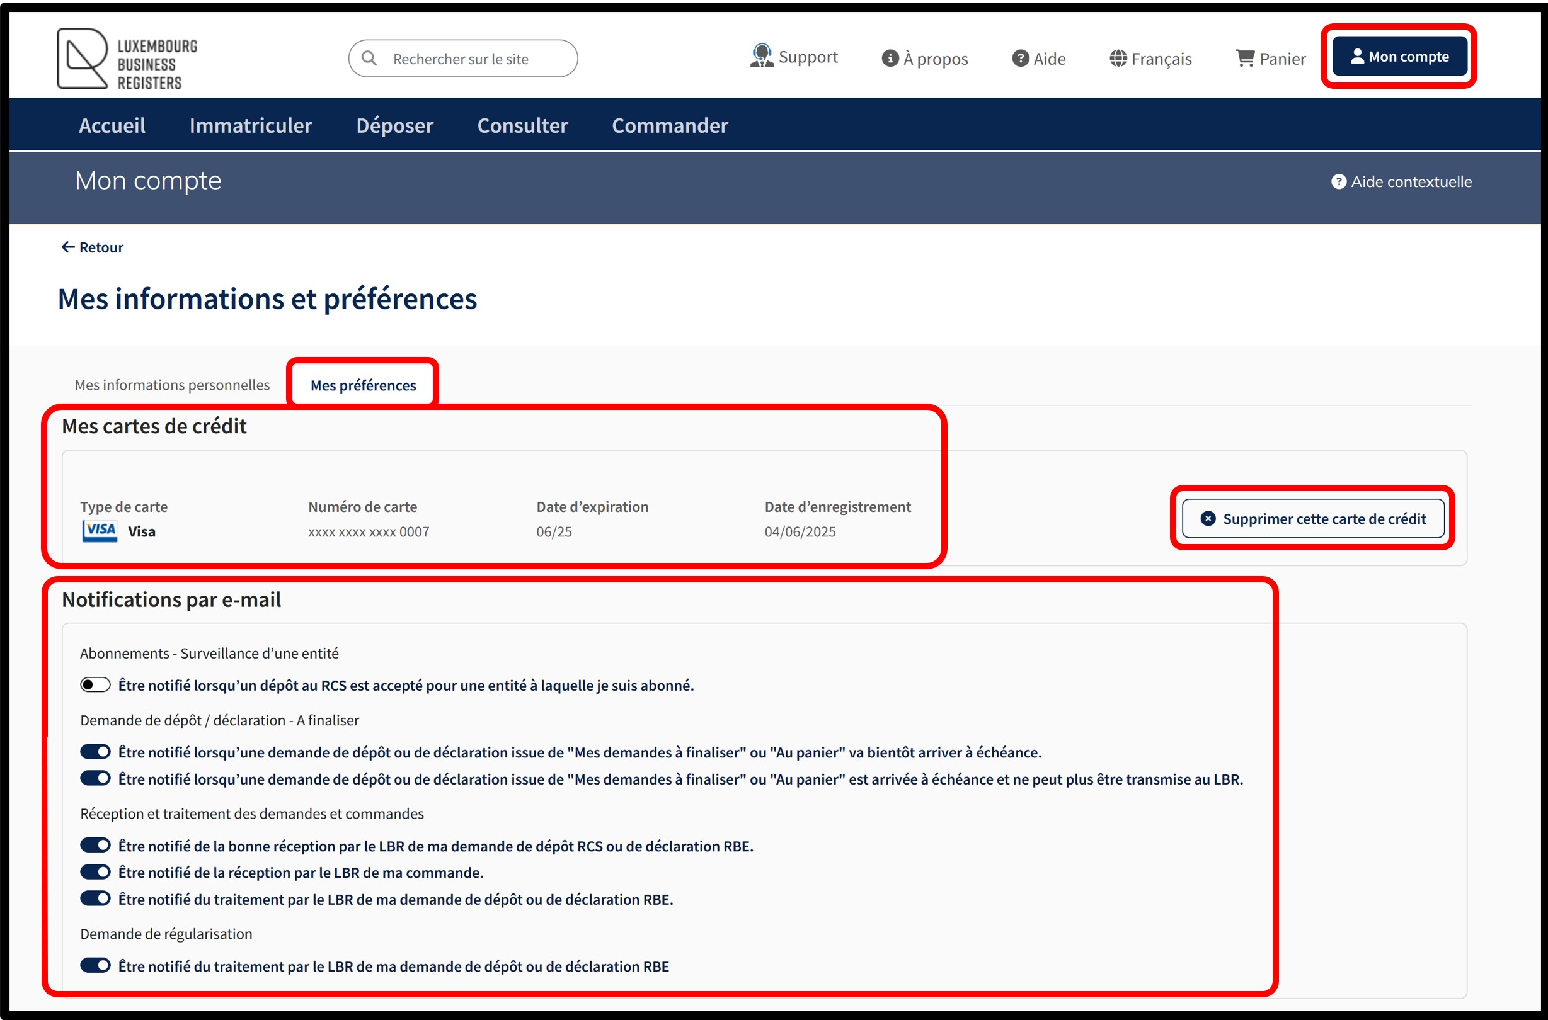Turn off the Demande de régularisation notification

[95, 965]
